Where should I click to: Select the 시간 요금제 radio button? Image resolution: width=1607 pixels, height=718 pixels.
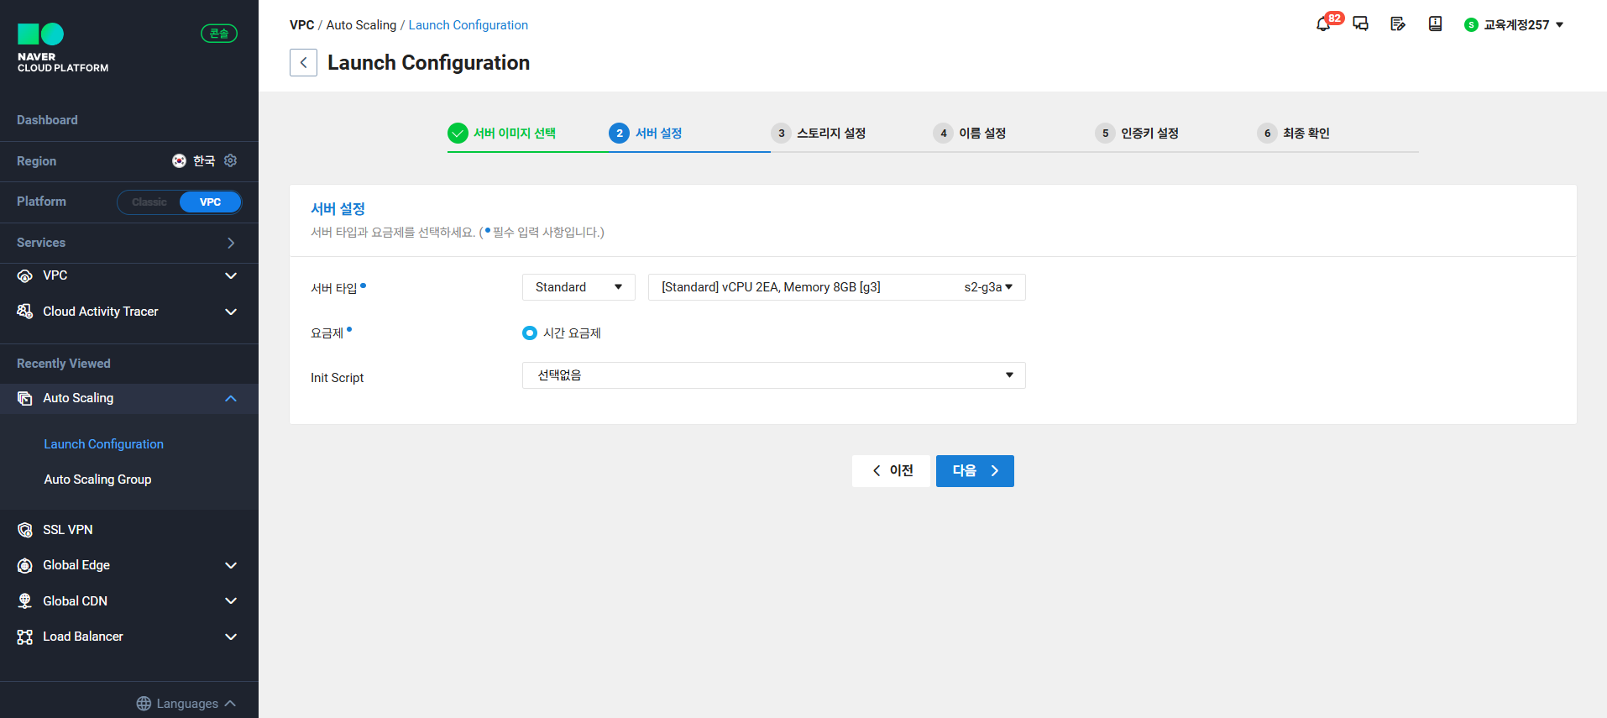click(529, 333)
